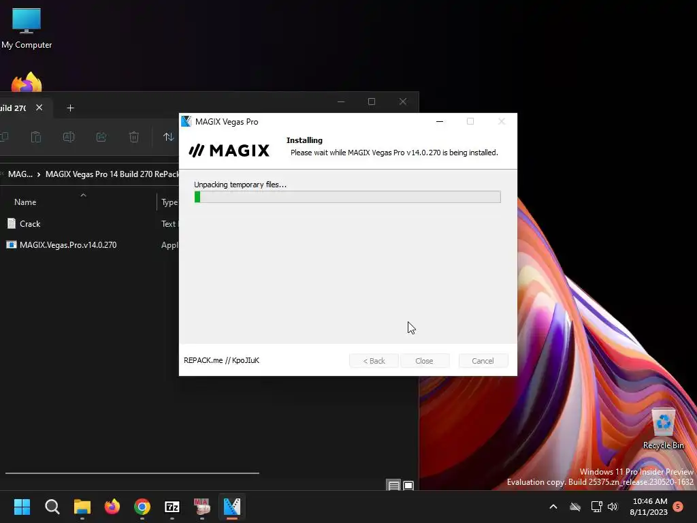Switch Explorer to large thumbnails view icon

tap(408, 486)
